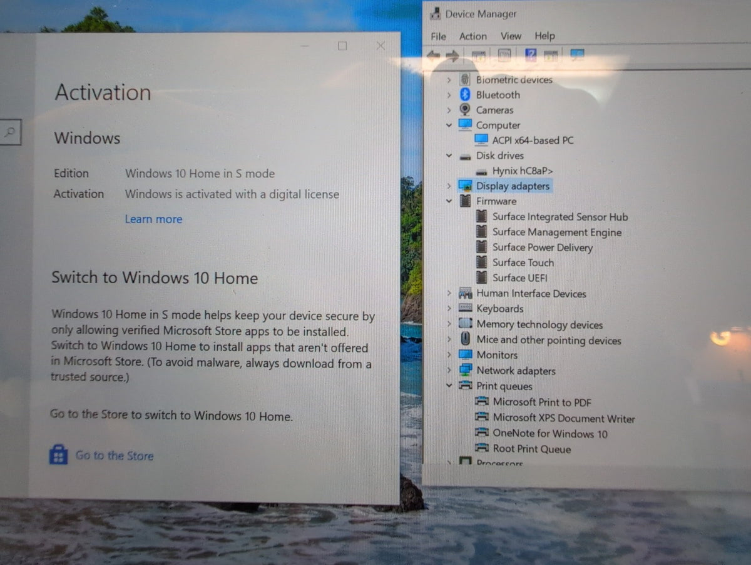751x565 pixels.
Task: Expand the Biometric devices category
Action: pos(449,80)
